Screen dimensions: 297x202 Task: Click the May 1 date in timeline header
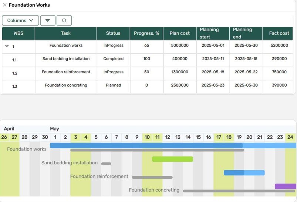pyautogui.click(x=55, y=137)
